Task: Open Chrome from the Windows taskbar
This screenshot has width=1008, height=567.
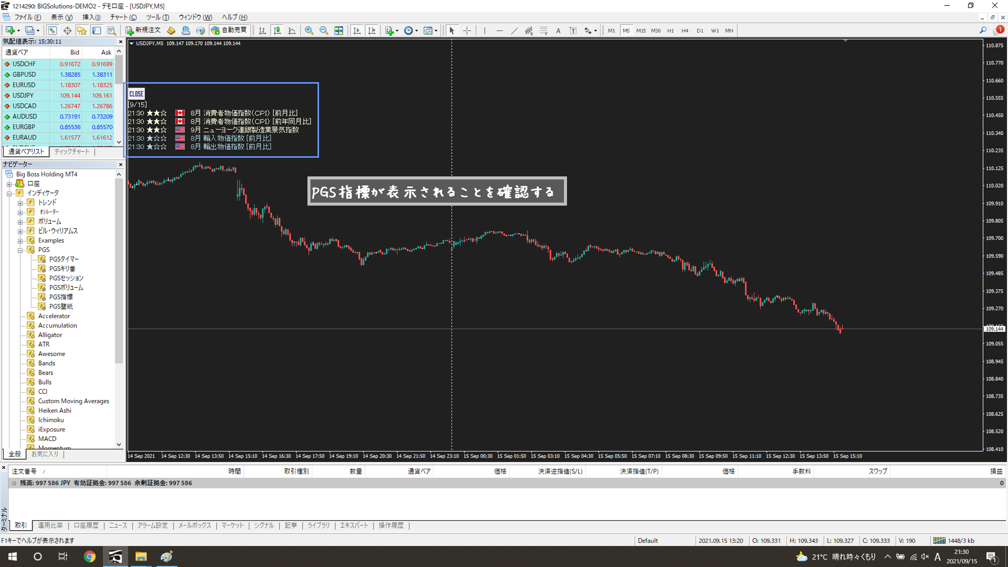Action: click(90, 556)
